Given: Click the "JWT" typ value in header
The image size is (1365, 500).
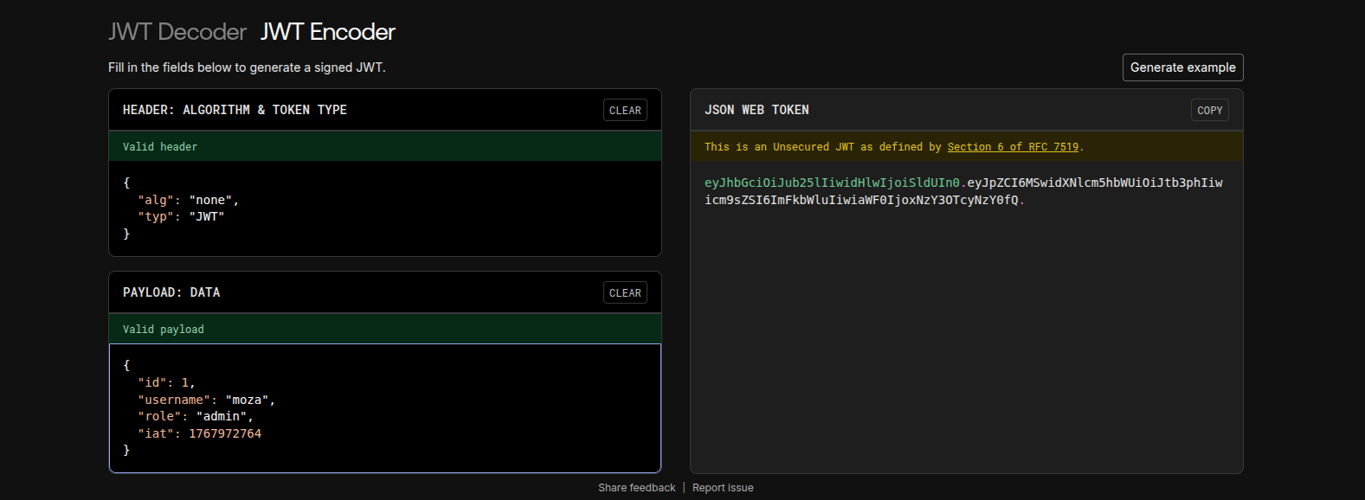Looking at the screenshot, I should point(206,216).
